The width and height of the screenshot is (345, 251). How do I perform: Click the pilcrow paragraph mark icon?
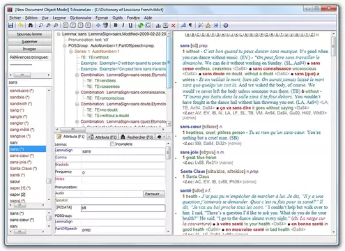click(190, 25)
